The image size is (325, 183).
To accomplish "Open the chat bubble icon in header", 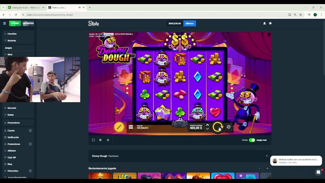I will tap(270, 23).
